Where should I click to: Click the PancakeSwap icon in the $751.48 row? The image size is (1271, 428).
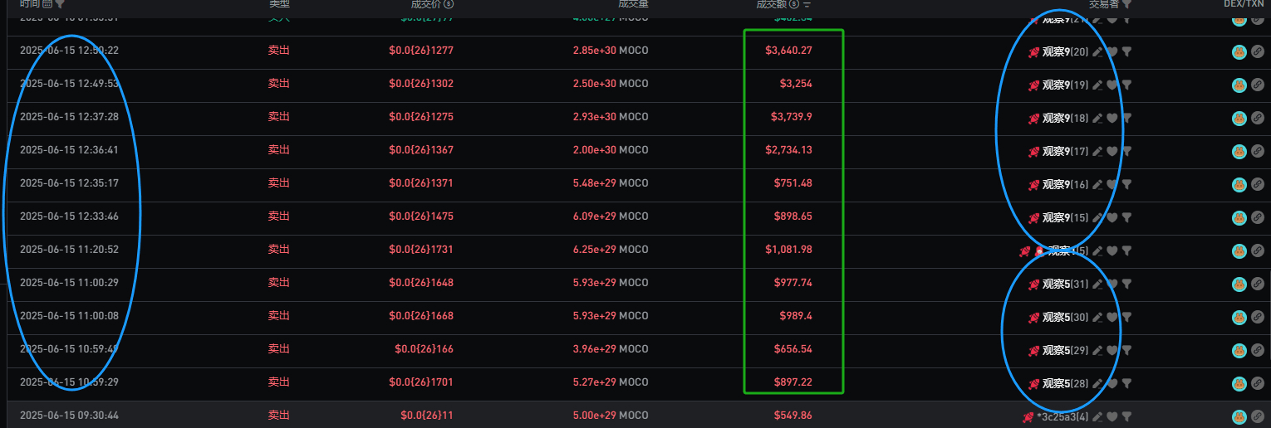point(1239,184)
